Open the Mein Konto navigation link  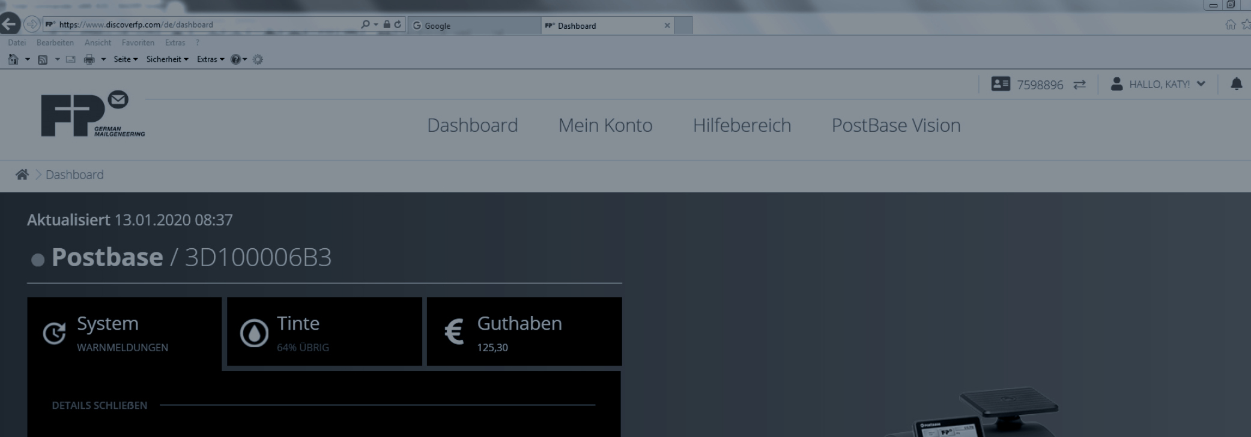click(x=605, y=125)
